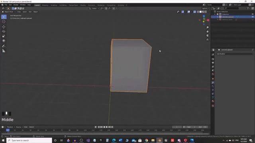
Task: Open Object Data properties green triangle tab
Action: [213, 97]
